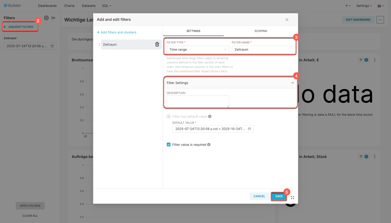Image resolution: width=391 pixels, height=223 pixels.
Task: Click the Edit Dashboard button
Action: point(358,20)
